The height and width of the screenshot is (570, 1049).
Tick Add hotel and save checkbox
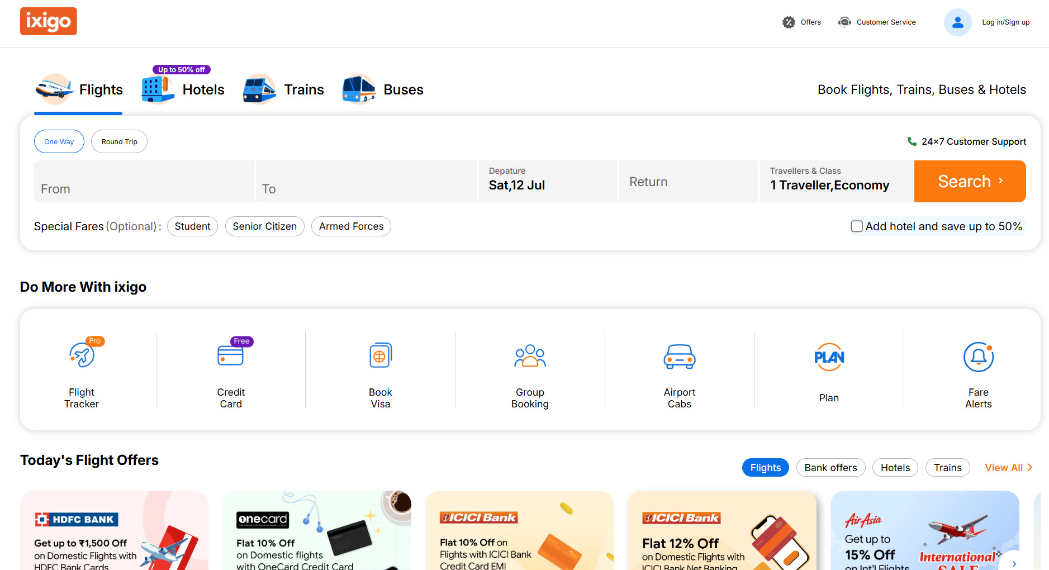coord(857,226)
